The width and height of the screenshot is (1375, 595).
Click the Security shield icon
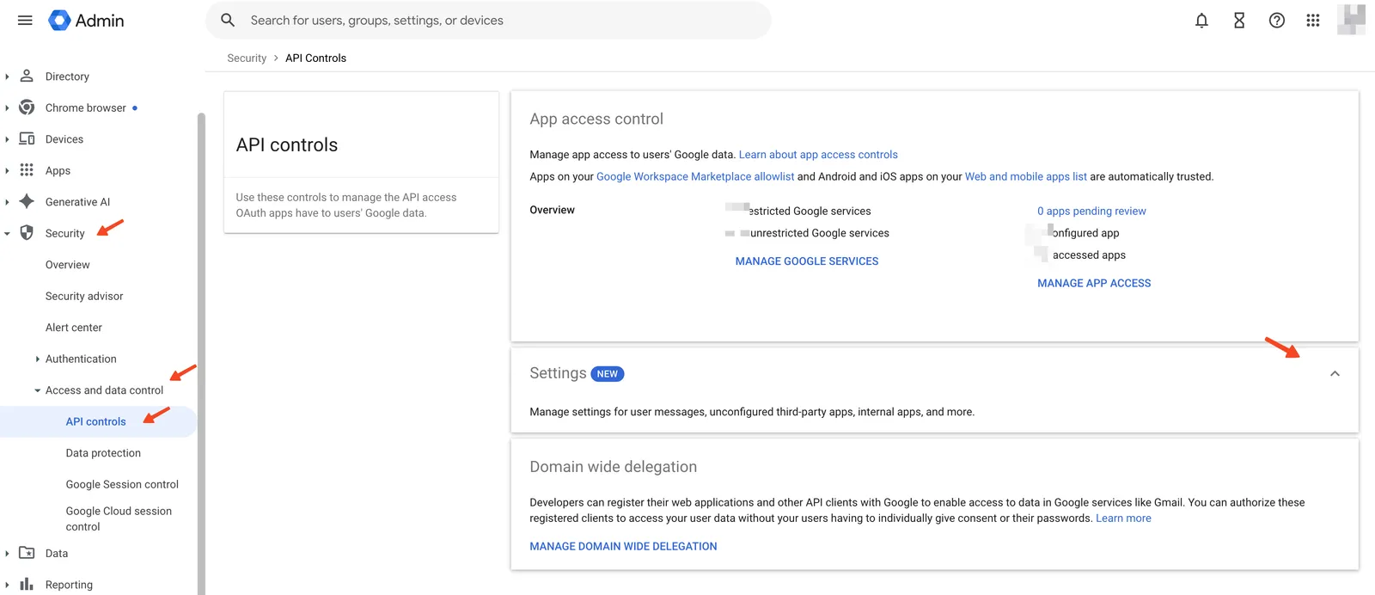coord(27,233)
